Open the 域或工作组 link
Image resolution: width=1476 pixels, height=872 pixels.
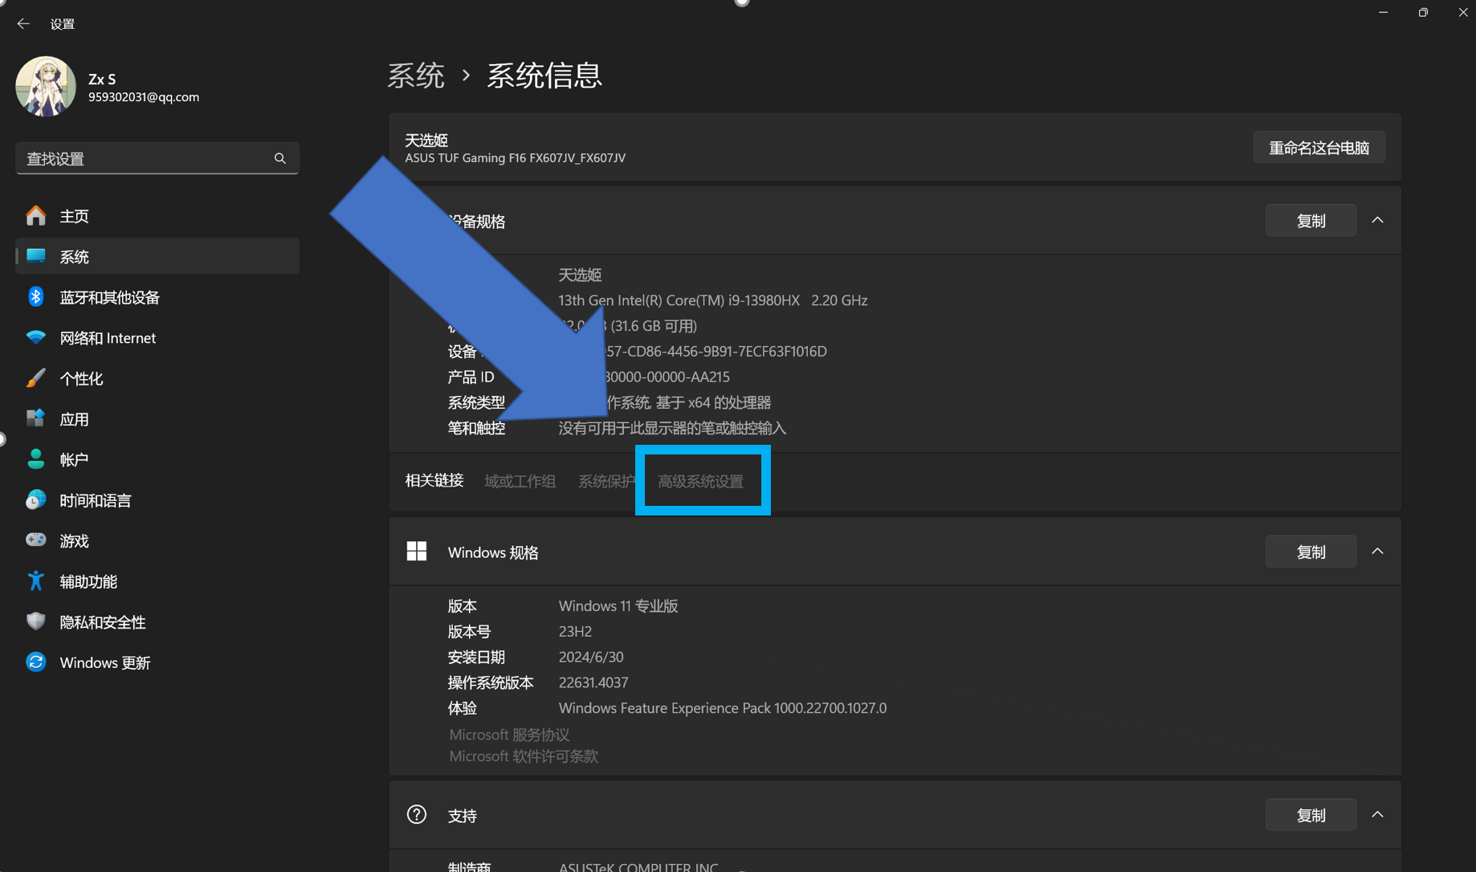point(520,481)
